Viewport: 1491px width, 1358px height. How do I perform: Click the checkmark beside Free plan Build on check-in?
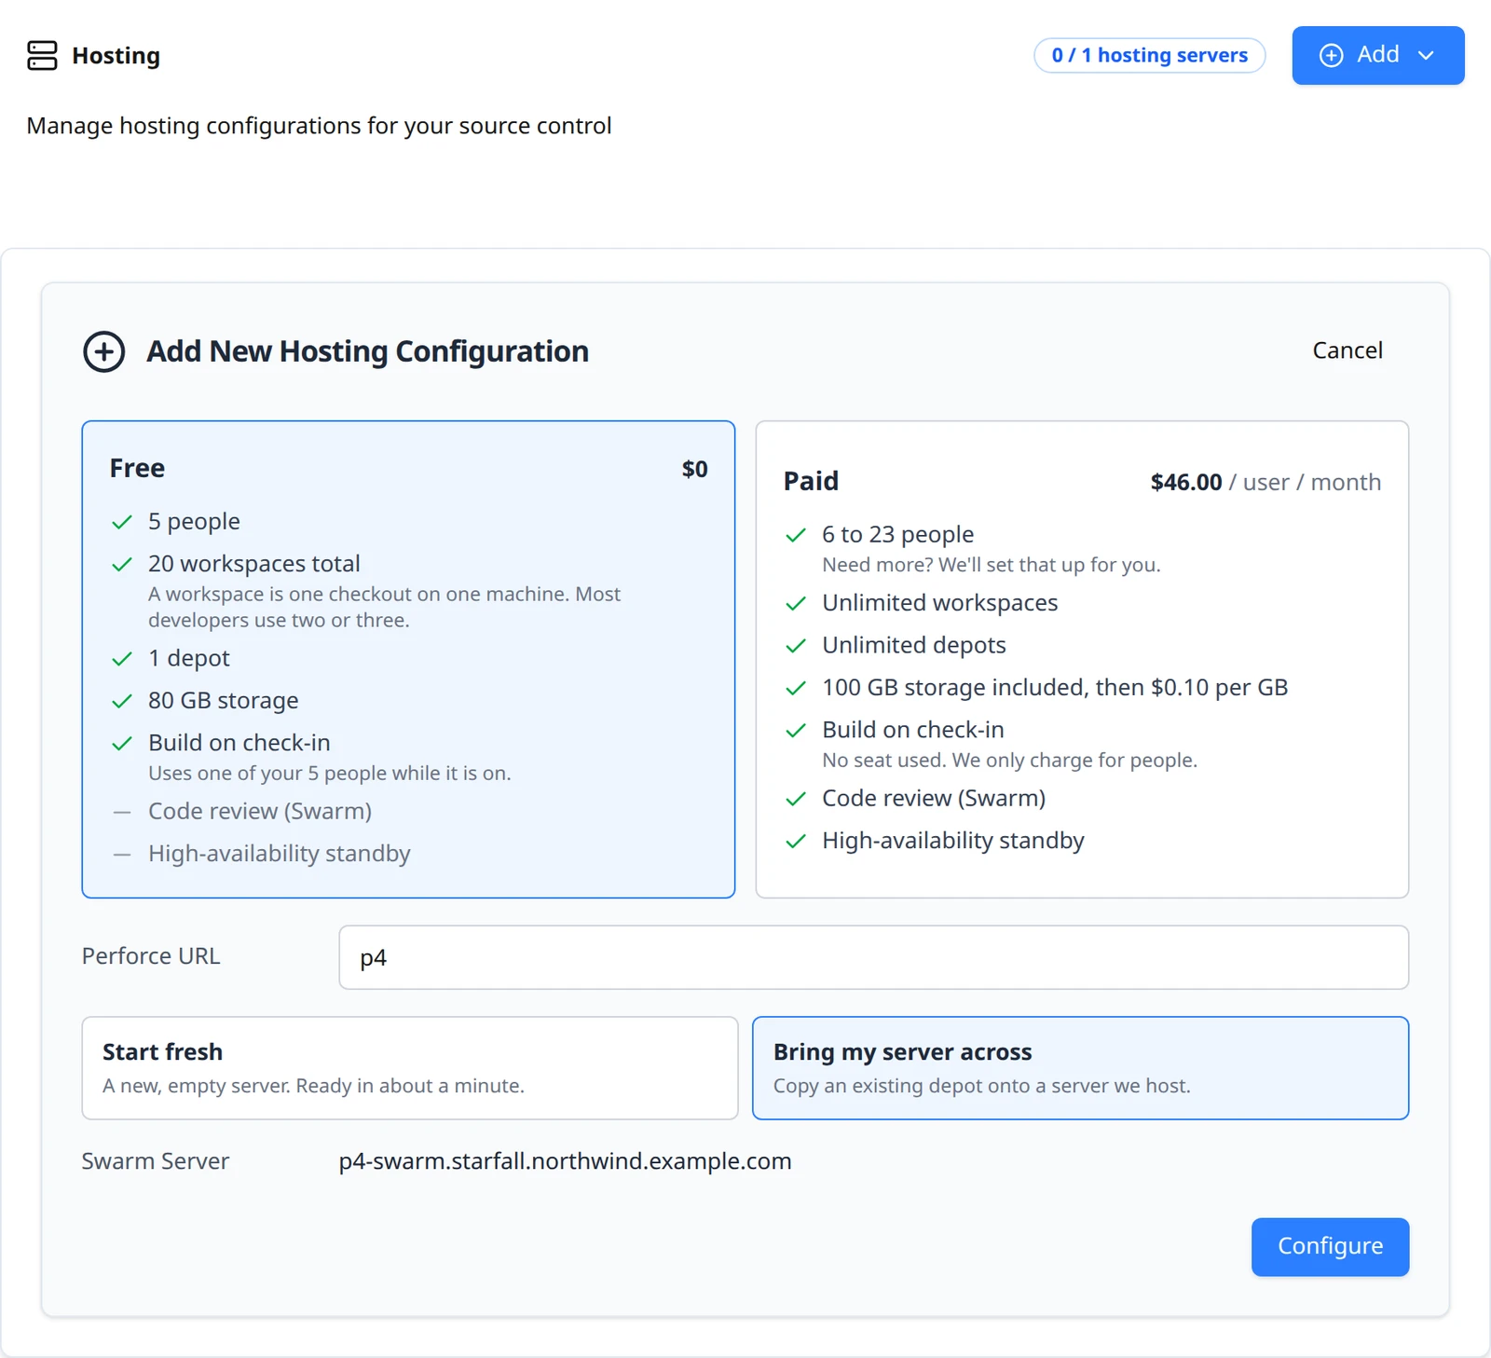122,744
